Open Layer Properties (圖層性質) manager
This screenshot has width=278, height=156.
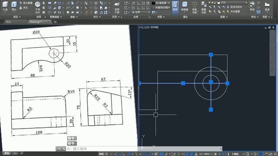tap(204, 7)
